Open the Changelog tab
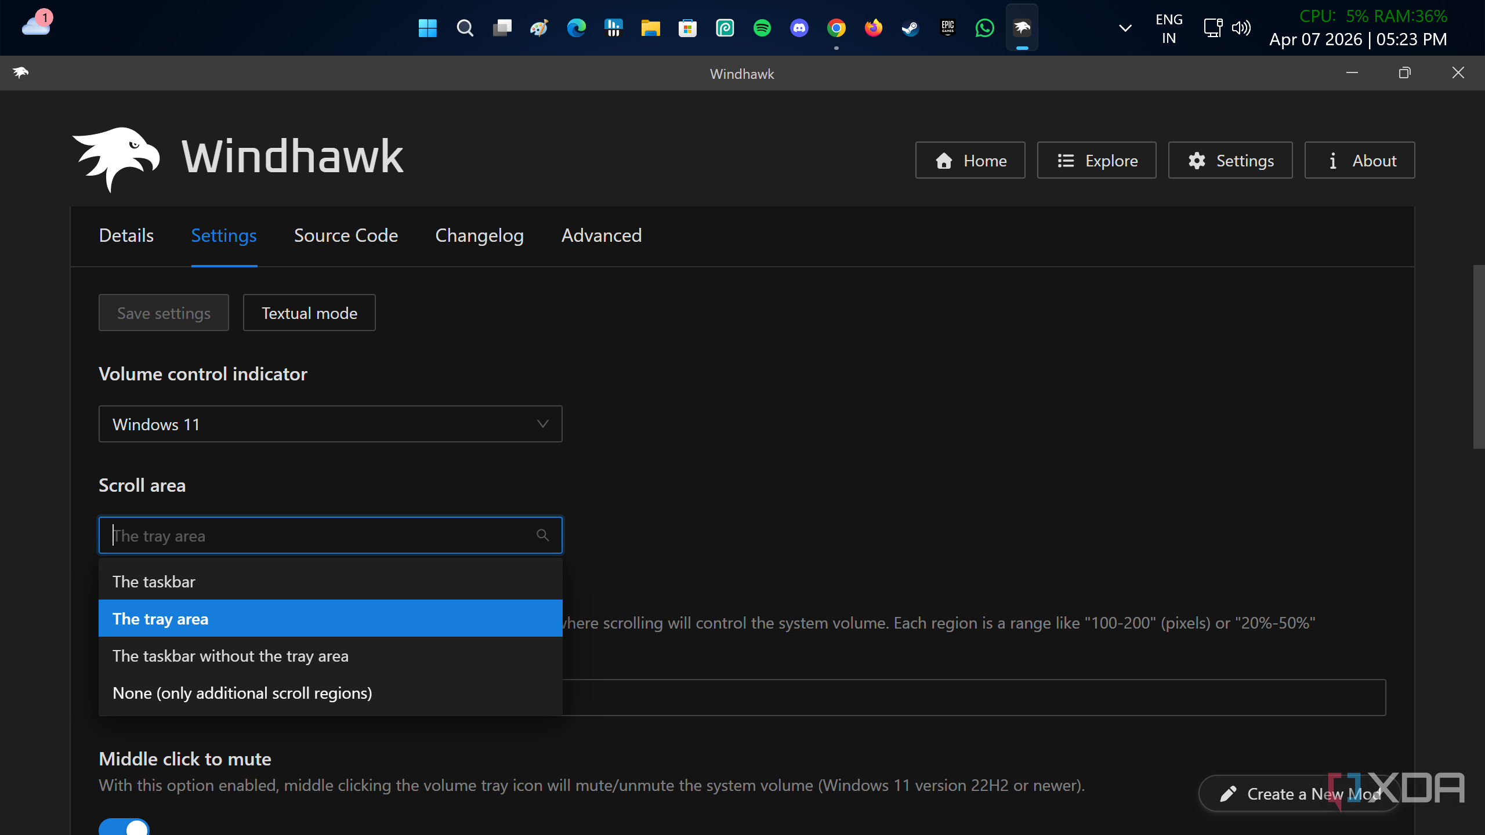Image resolution: width=1485 pixels, height=835 pixels. click(x=479, y=235)
